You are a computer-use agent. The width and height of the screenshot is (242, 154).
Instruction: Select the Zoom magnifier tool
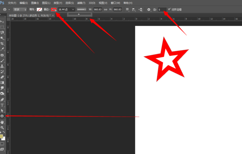point(2,128)
